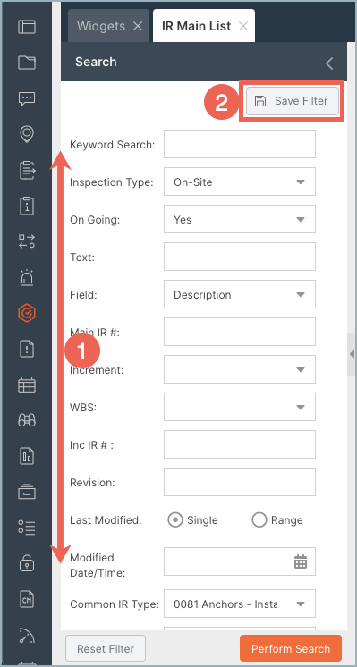Image resolution: width=357 pixels, height=667 pixels.
Task: Focus the Main IR # input field
Action: point(240,332)
